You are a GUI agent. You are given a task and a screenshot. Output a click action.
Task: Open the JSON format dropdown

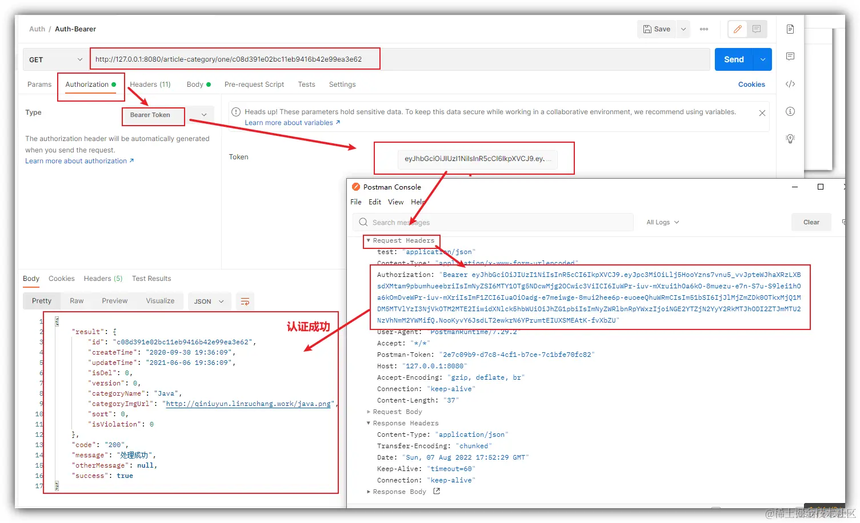pyautogui.click(x=209, y=301)
